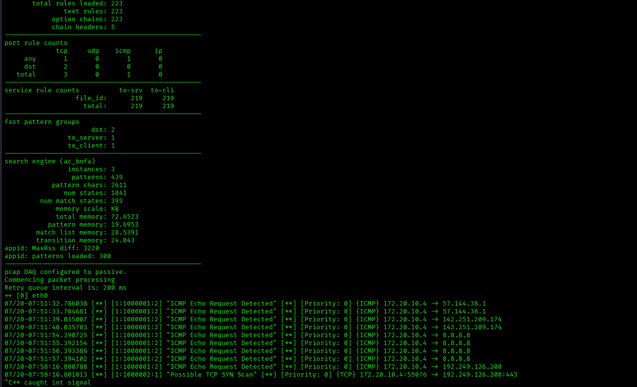Click the alert timestamped 07/20-07:51:54.390725
Screen dimensions: 637x387
tap(237, 335)
